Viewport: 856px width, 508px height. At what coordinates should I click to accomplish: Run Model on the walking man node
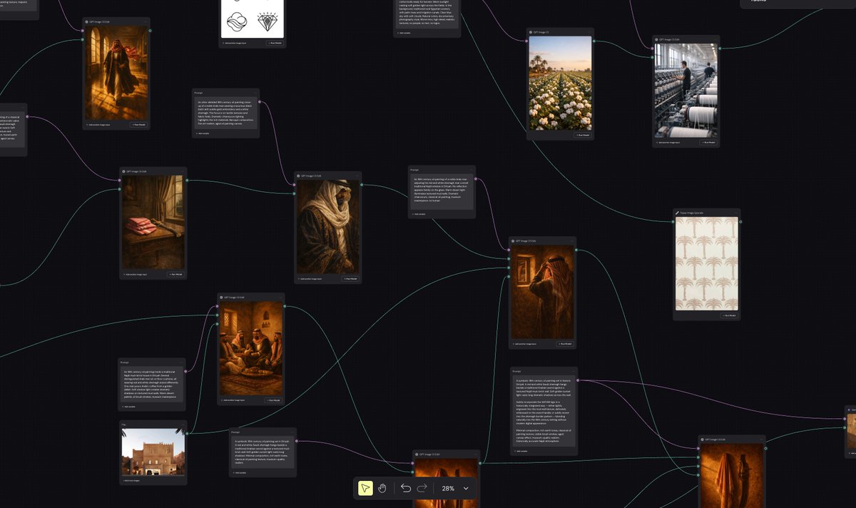click(138, 124)
